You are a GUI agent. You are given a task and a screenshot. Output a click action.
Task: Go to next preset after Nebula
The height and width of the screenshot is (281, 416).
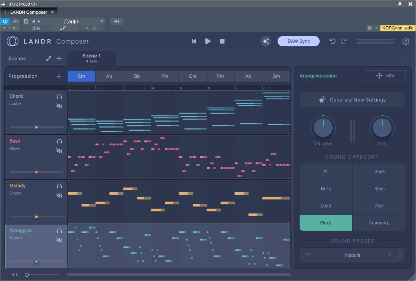coord(399,255)
